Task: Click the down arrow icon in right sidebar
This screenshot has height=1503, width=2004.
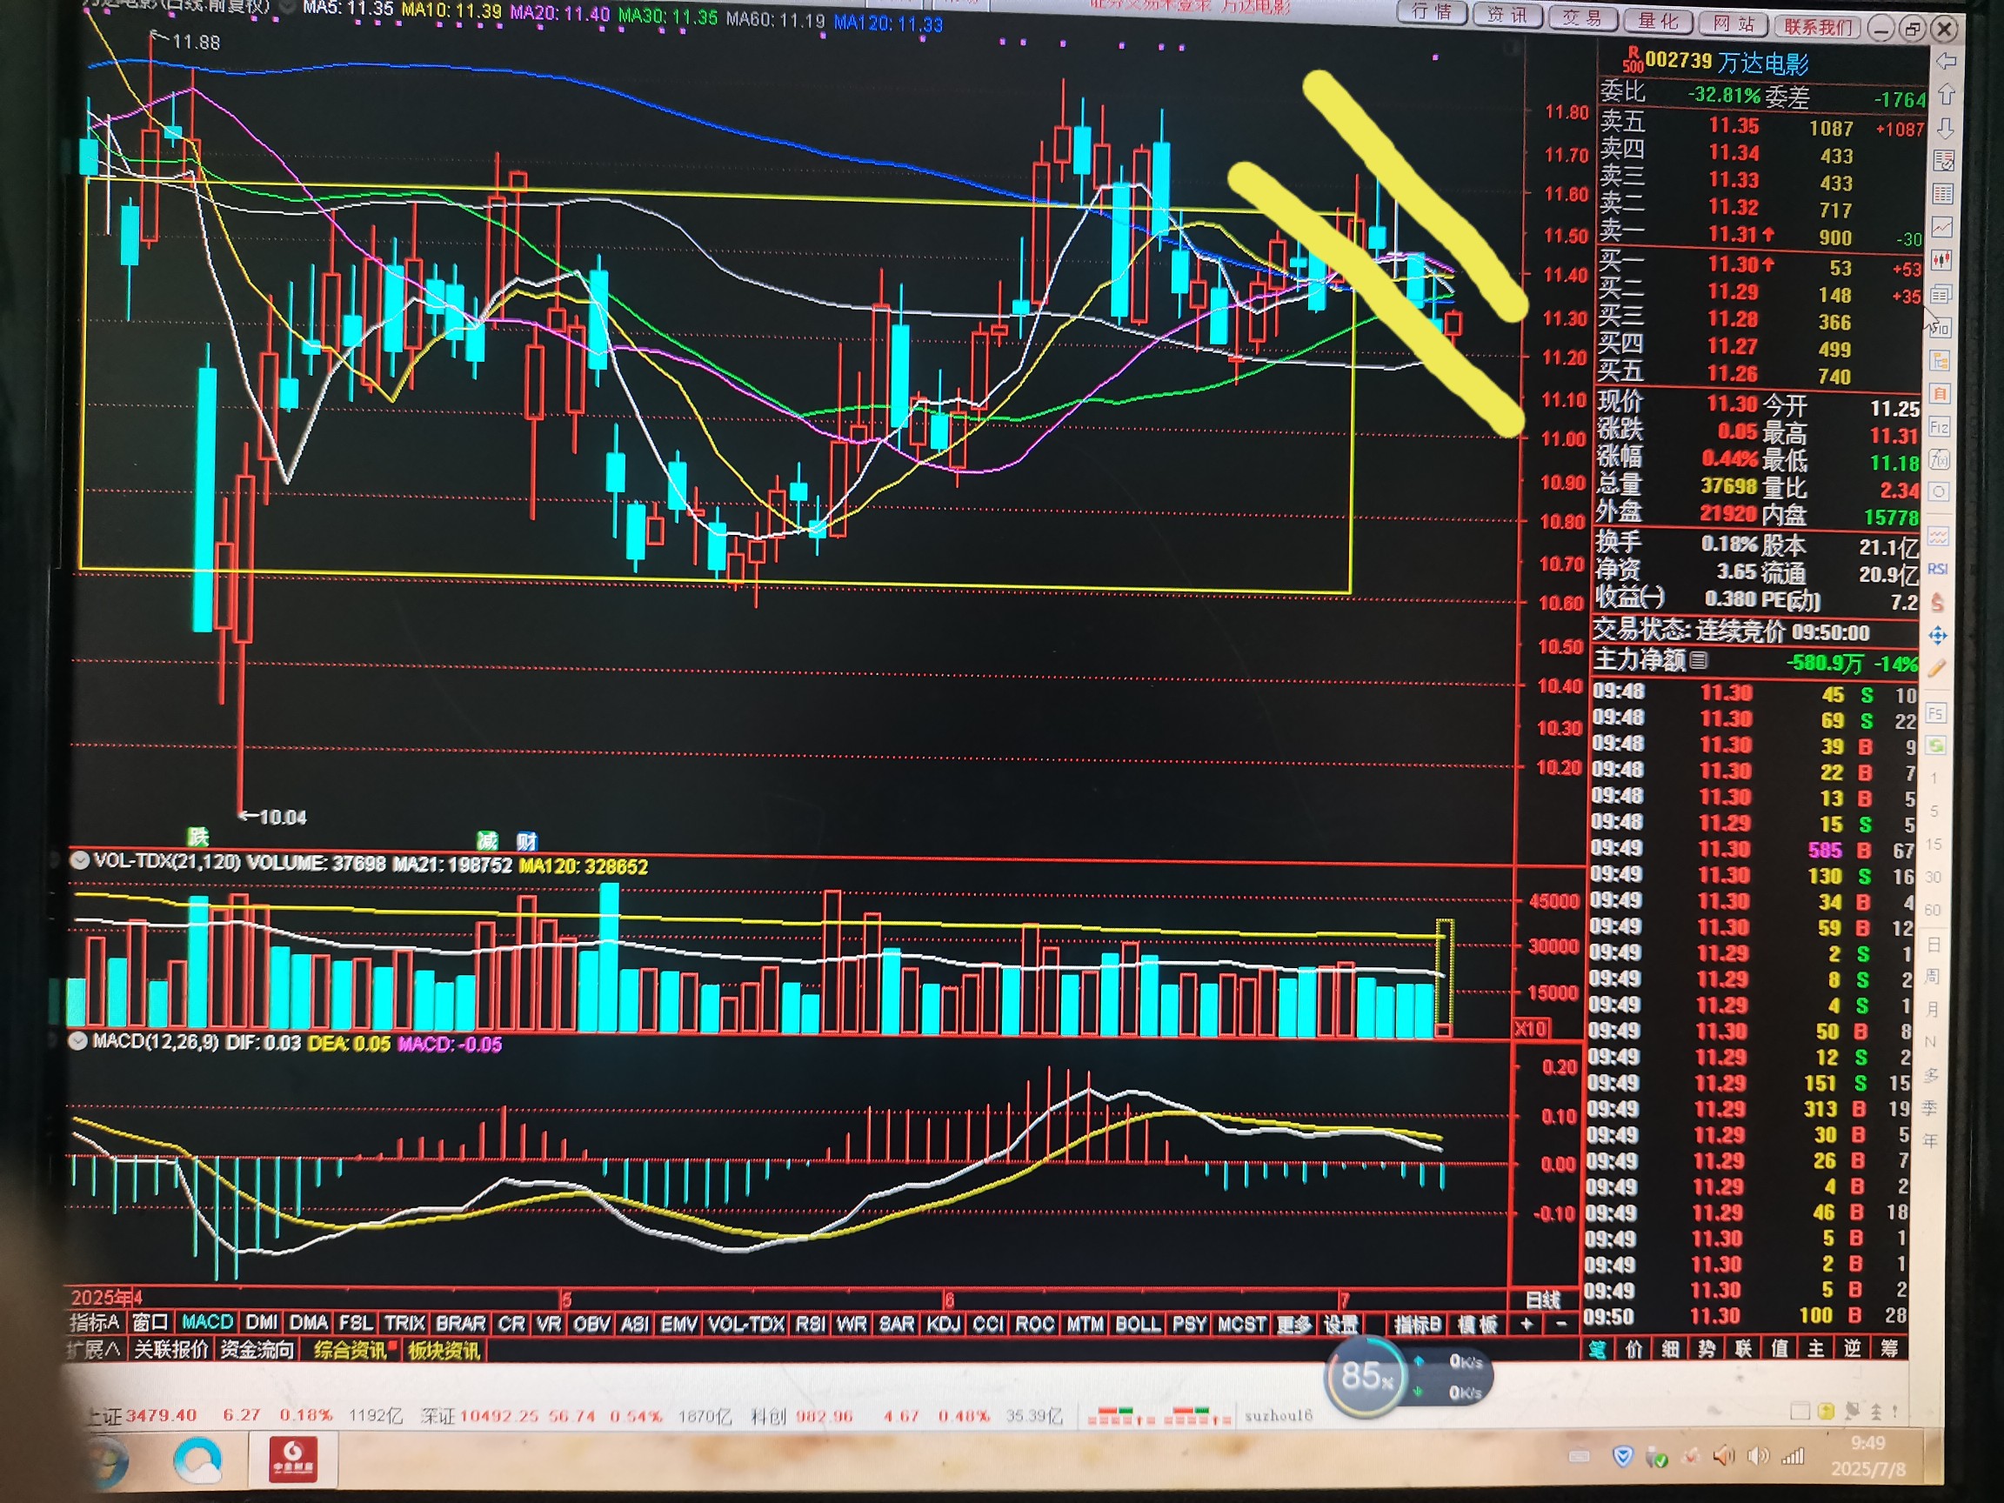Action: pos(1945,128)
